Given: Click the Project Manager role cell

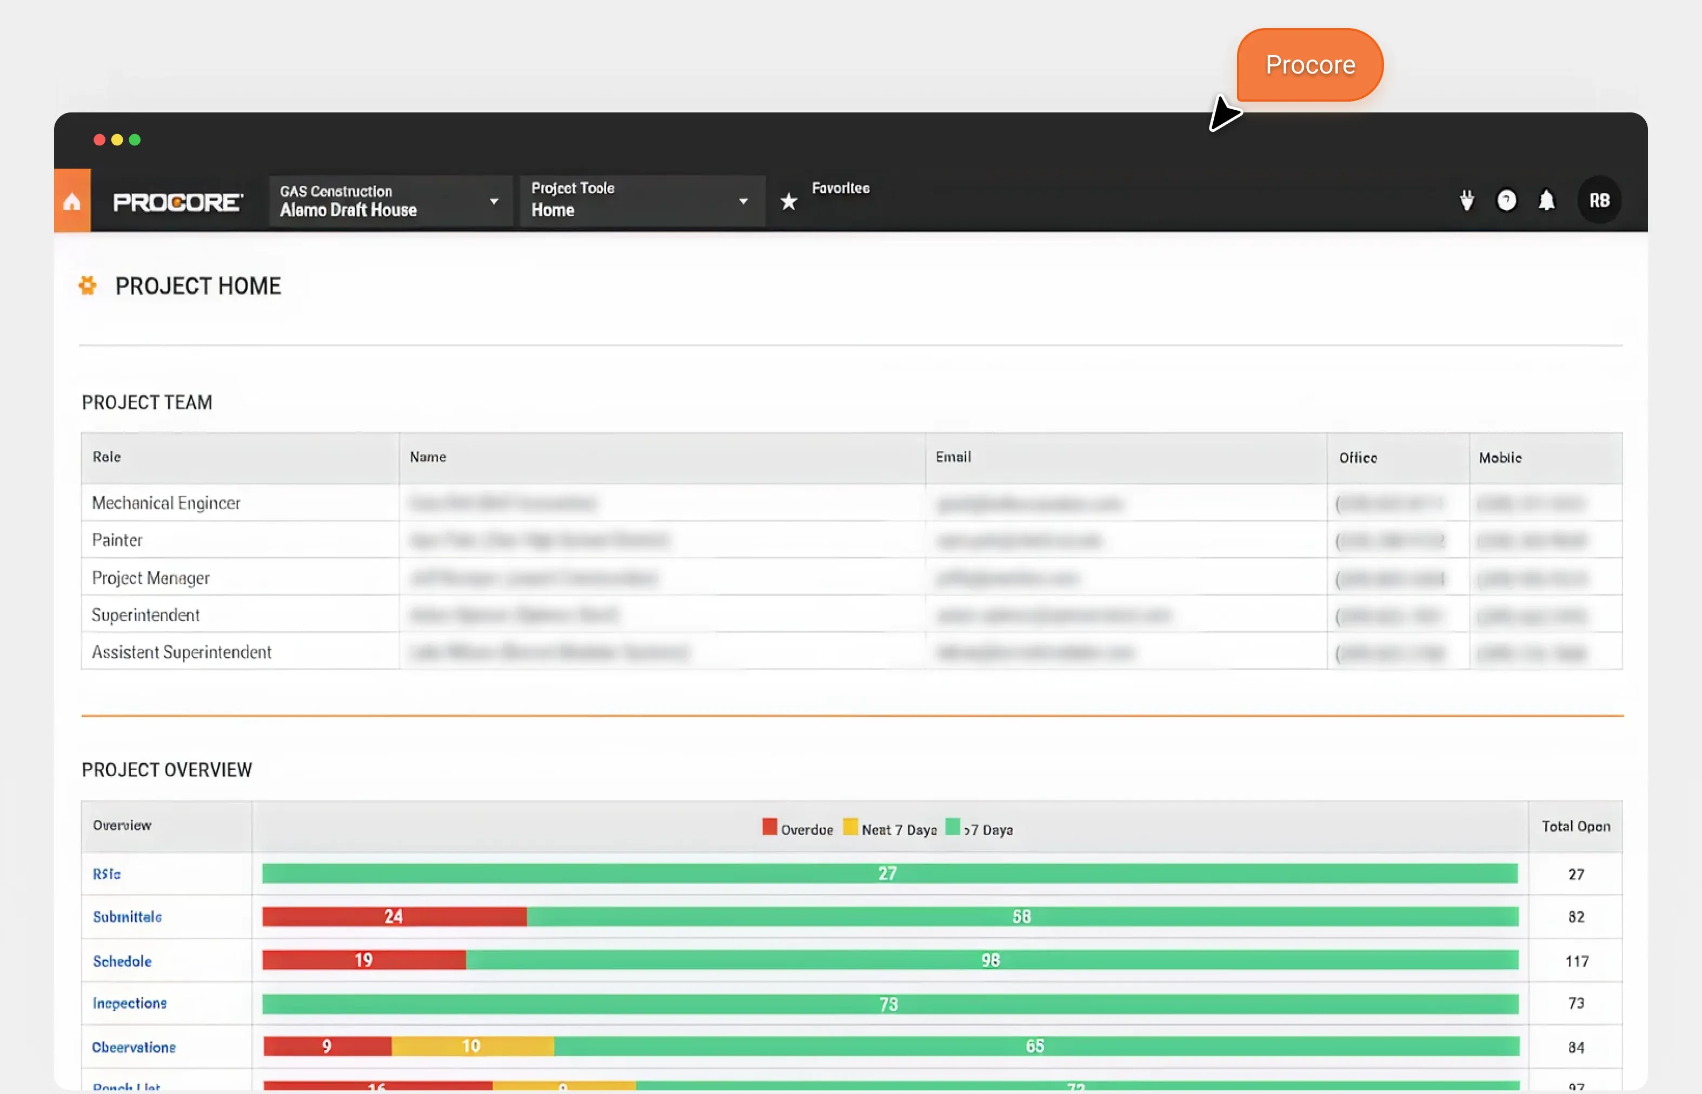Looking at the screenshot, I should point(240,578).
